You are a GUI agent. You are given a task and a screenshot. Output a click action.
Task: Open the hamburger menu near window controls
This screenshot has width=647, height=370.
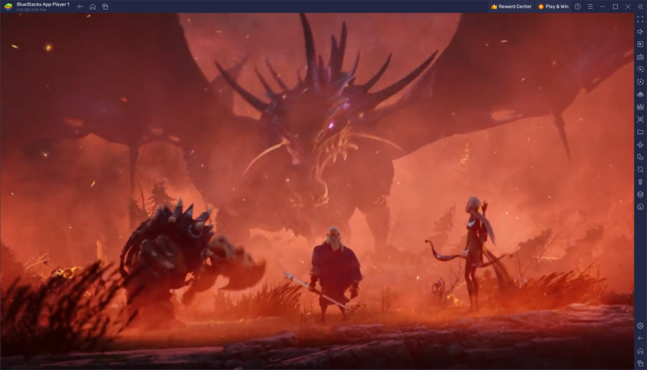(x=591, y=6)
